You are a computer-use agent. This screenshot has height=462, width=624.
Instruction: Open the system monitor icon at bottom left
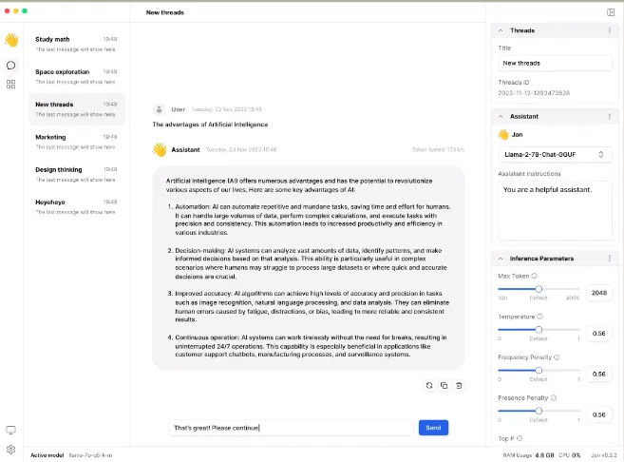11,430
